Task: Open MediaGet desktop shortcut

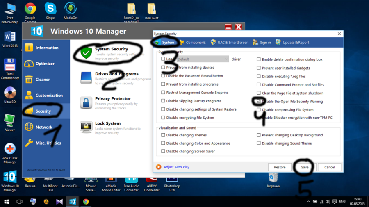Action: (71, 11)
